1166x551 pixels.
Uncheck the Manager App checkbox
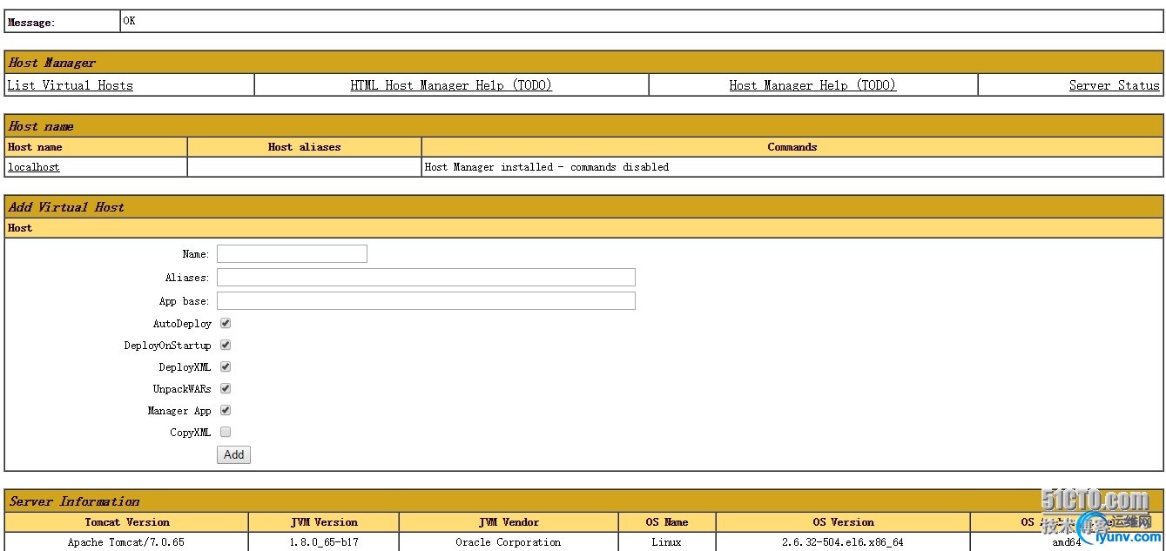(x=226, y=410)
